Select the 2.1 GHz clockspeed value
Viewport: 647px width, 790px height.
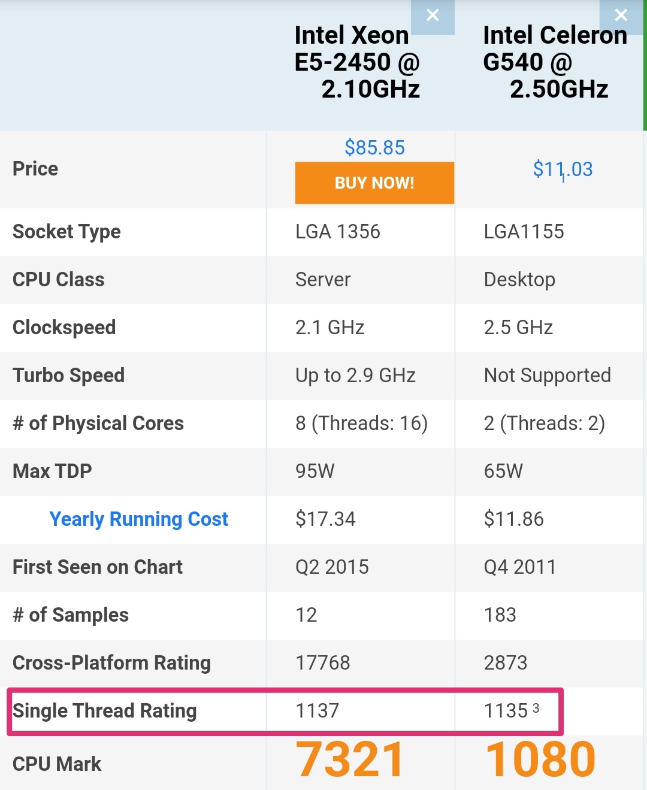click(330, 328)
